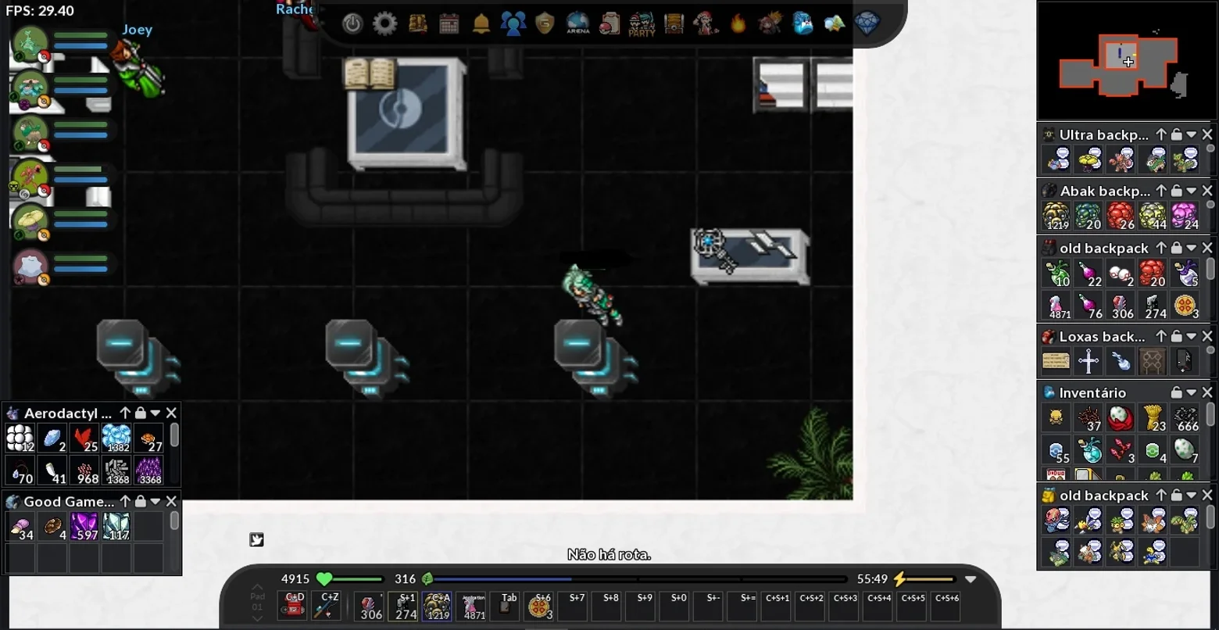The image size is (1219, 630).
Task: Open the Party icon
Action: coord(642,24)
